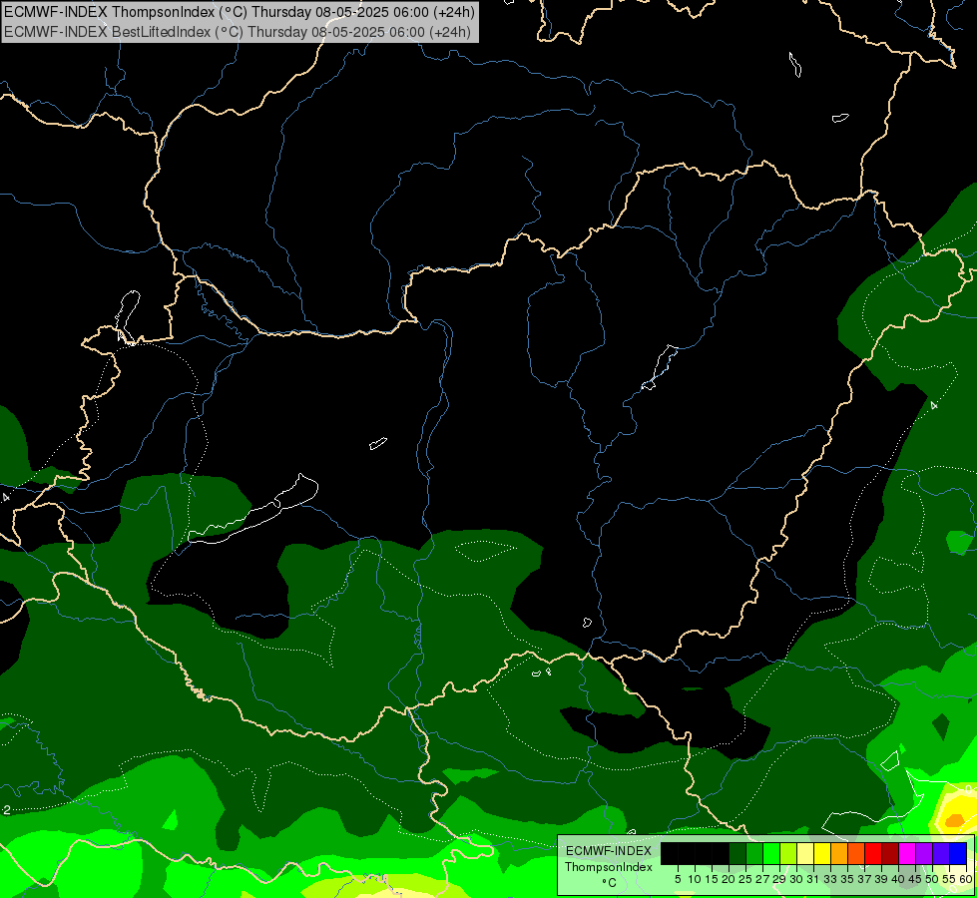Click the legend tick value 35
977x898 pixels.
(x=847, y=879)
